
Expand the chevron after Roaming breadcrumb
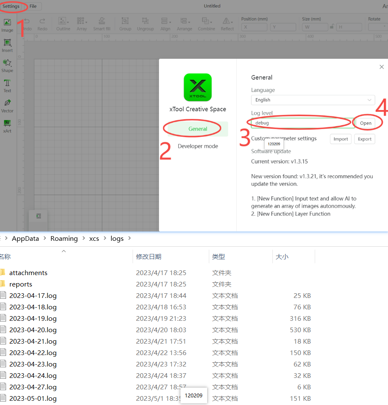click(x=83, y=238)
